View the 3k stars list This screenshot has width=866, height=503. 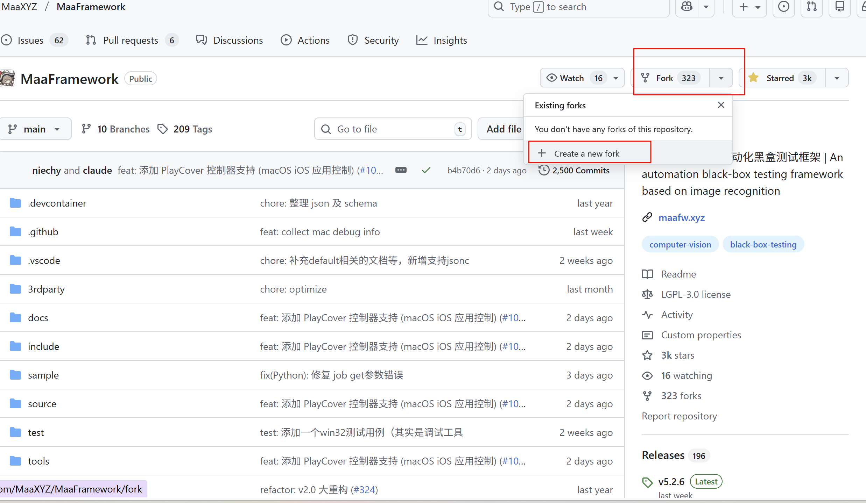pyautogui.click(x=668, y=355)
